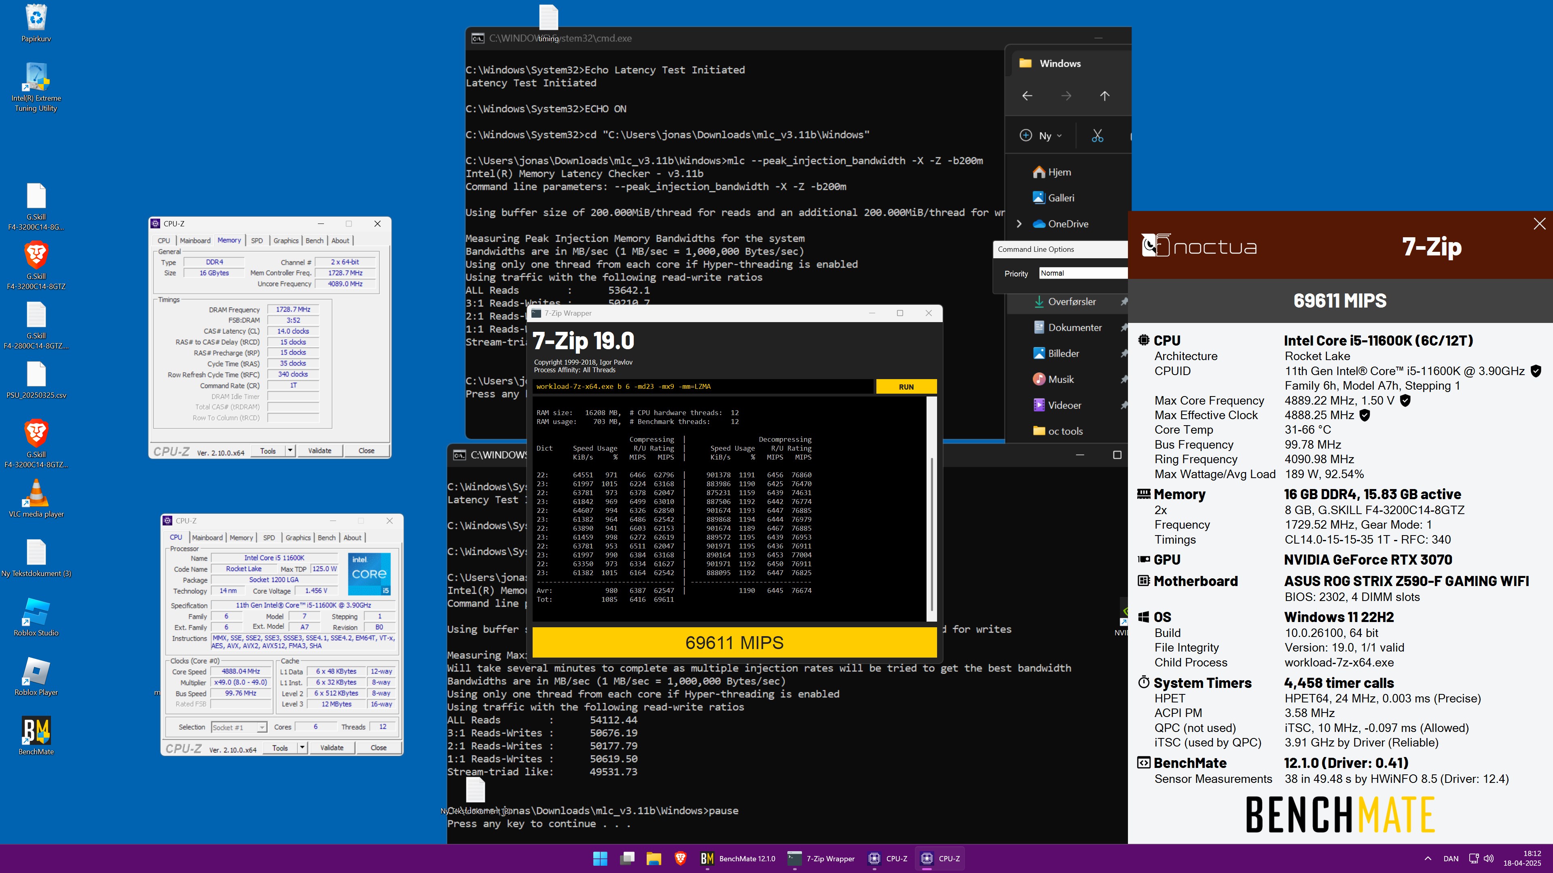Click the yellow RUN button in 7-Zip Wrapper
Screen dimensions: 1553x873
[906, 387]
